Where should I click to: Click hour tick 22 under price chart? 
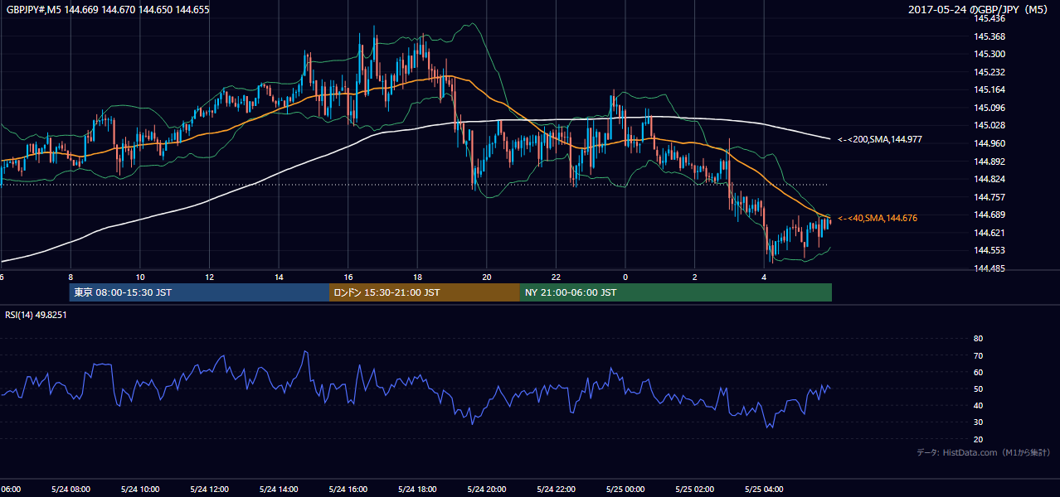click(557, 277)
